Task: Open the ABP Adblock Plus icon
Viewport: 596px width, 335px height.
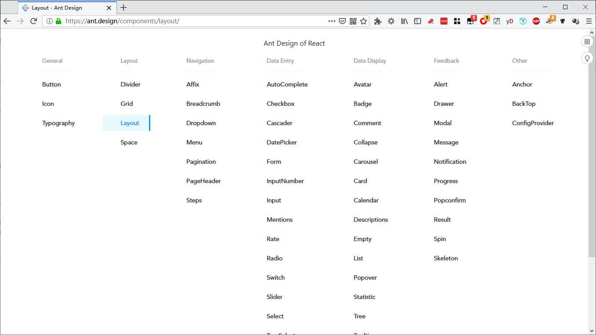Action: click(x=536, y=21)
